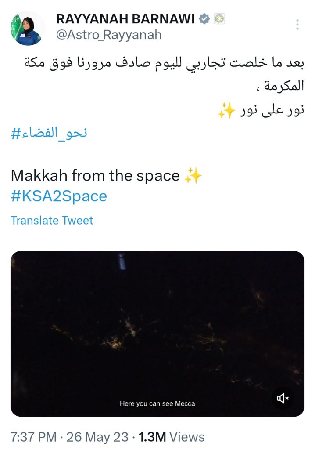This screenshot has width=315, height=450.
Task: Open the Arabic #نحو_الفضاء hashtag
Action: tap(49, 133)
